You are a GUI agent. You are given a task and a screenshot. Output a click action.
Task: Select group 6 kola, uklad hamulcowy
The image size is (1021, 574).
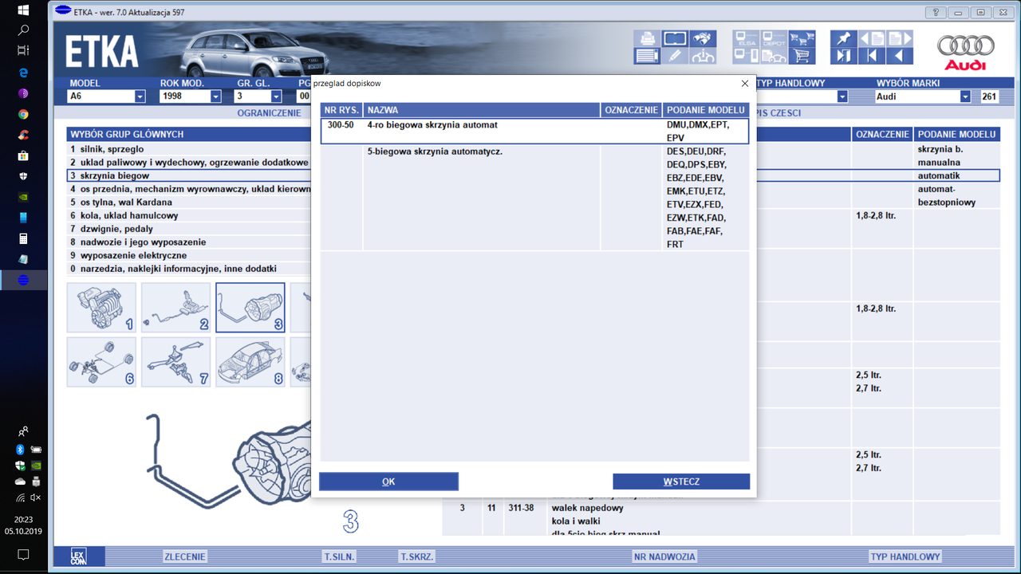click(189, 215)
